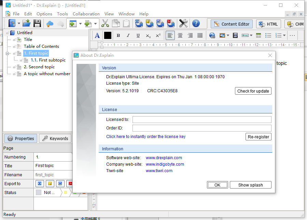Screen dimensions: 307x220
Task: Click the Insert video filmstrip icon
Action: pos(235,36)
